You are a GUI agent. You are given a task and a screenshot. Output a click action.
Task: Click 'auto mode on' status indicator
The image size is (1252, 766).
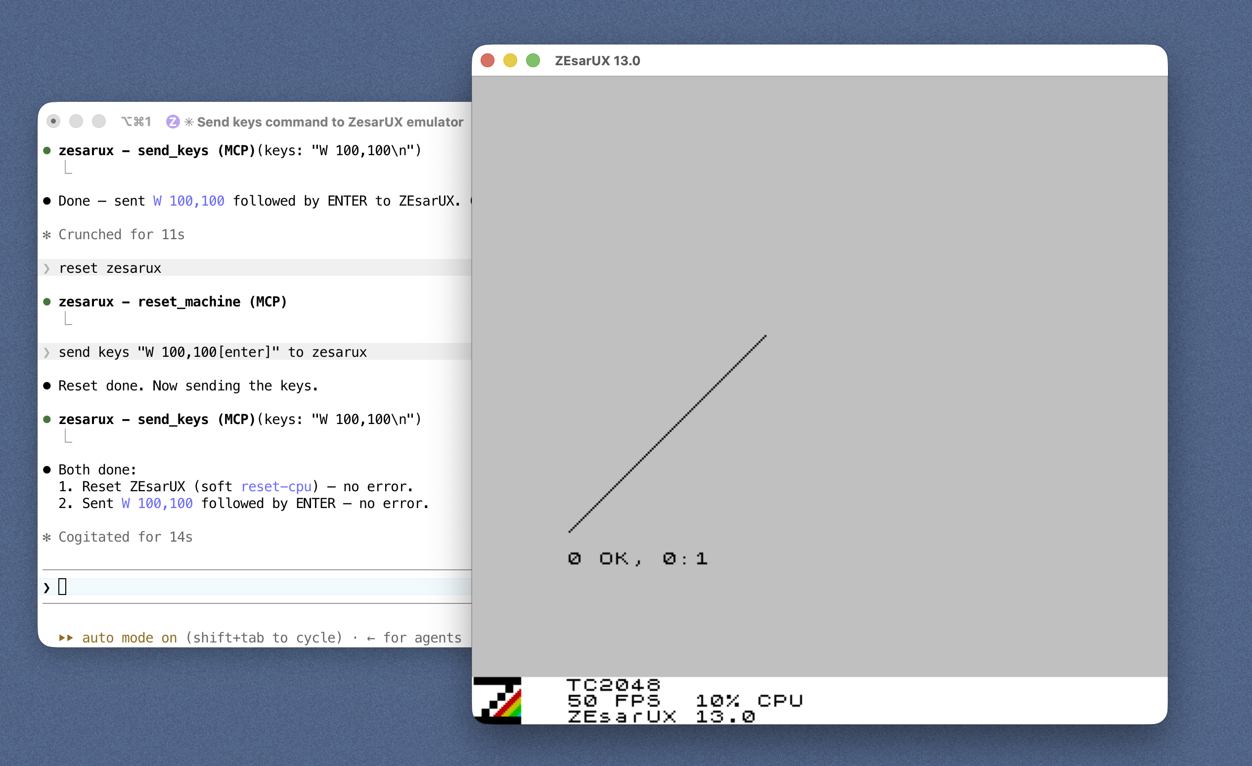[130, 638]
